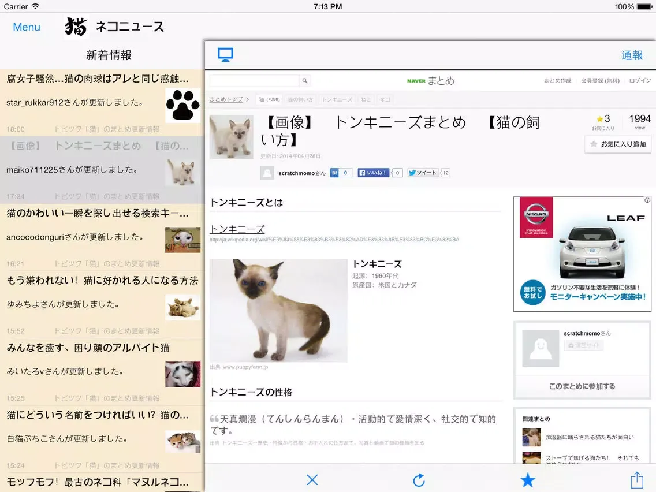The height and width of the screenshot is (492, 656).
Task: Reload the page with refresh icon
Action: (419, 479)
